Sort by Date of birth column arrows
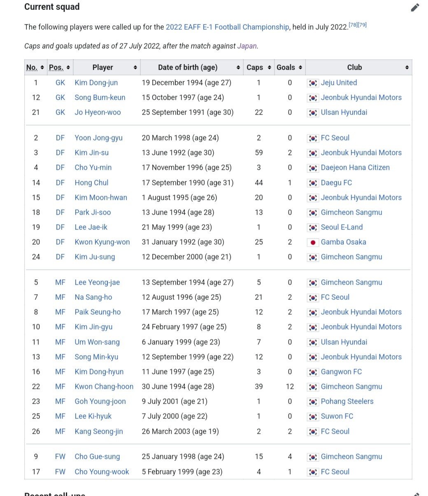The height and width of the screenshot is (496, 428). (238, 68)
